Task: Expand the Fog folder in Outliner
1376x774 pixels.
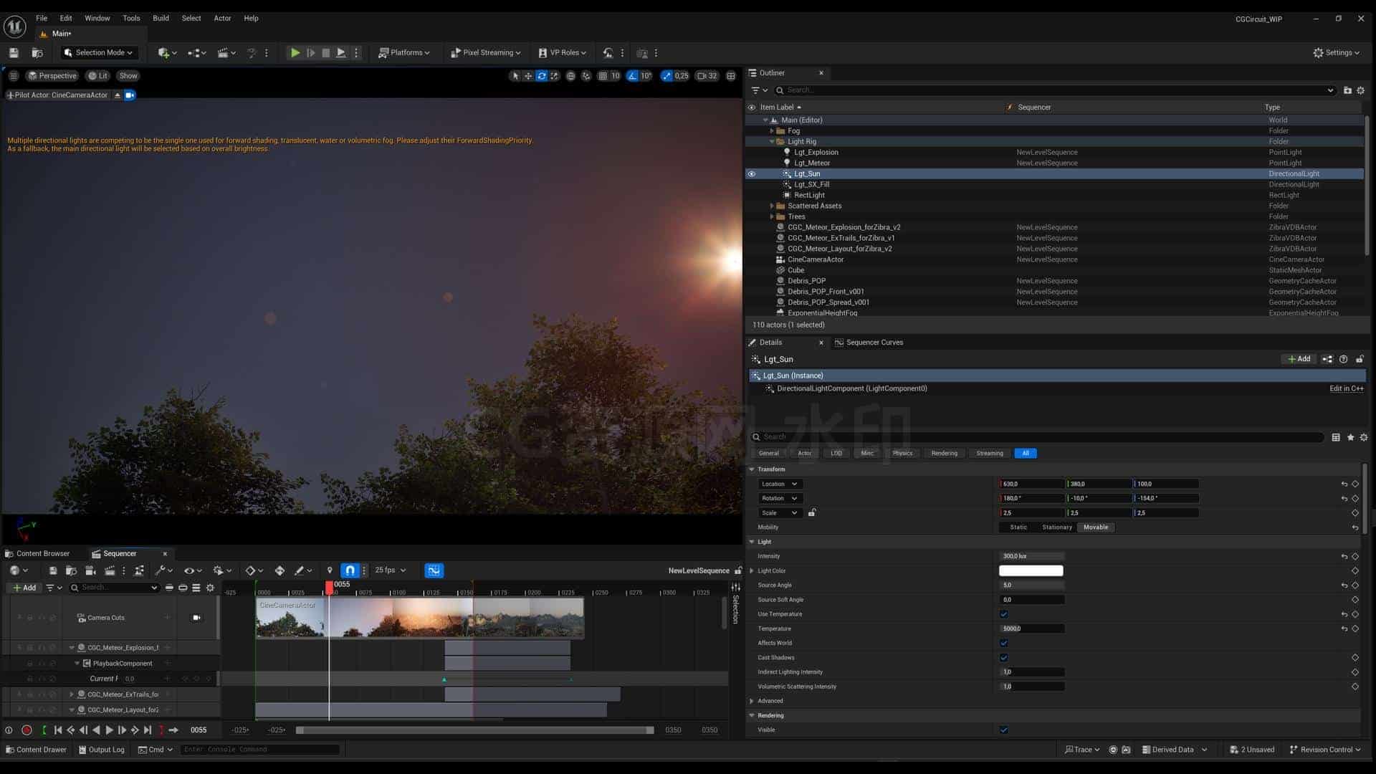Action: pyautogui.click(x=772, y=131)
